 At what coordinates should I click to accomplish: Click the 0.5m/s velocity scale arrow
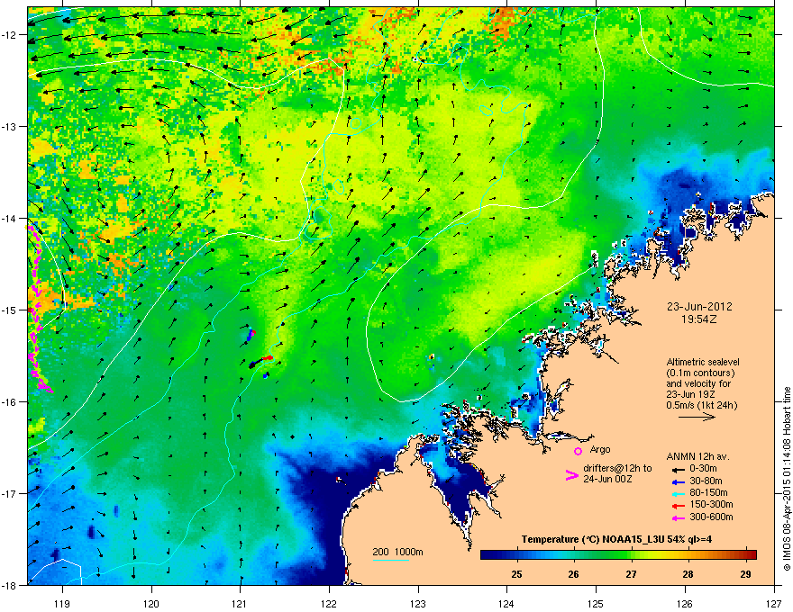point(697,417)
